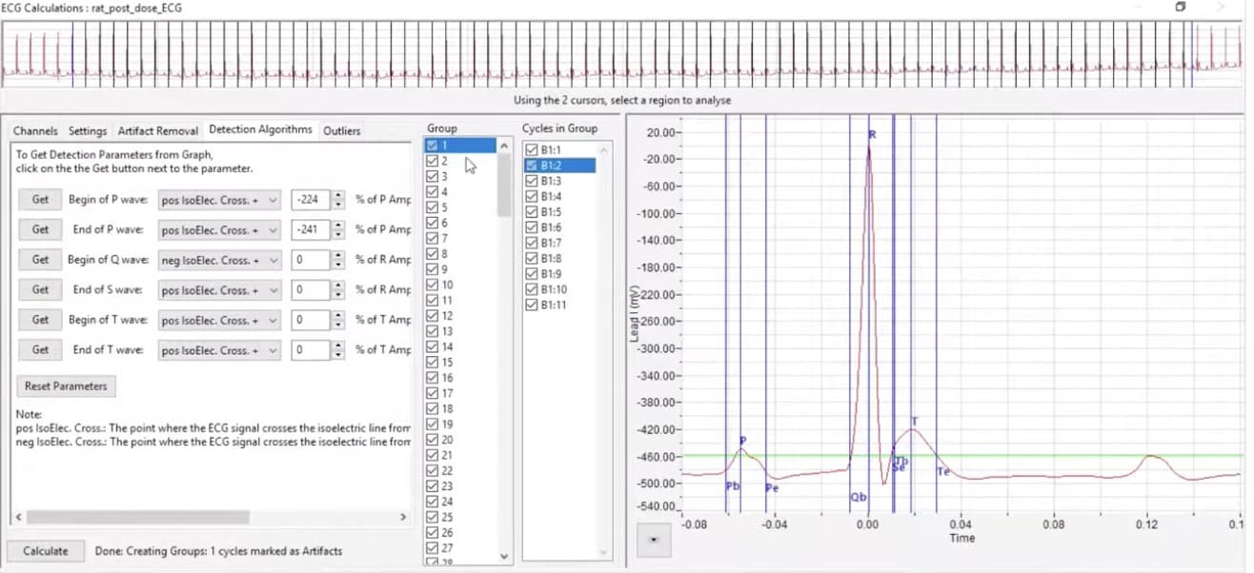The image size is (1254, 573).
Task: Click the left arrow of the parameters horizontal scrollbar
Action: point(18,517)
